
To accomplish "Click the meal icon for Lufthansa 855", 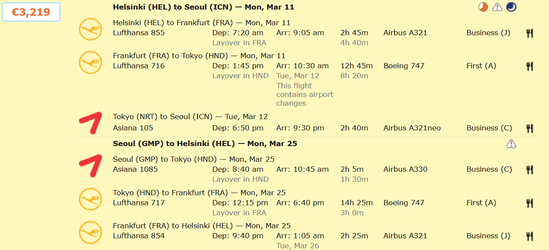I will tap(529, 33).
